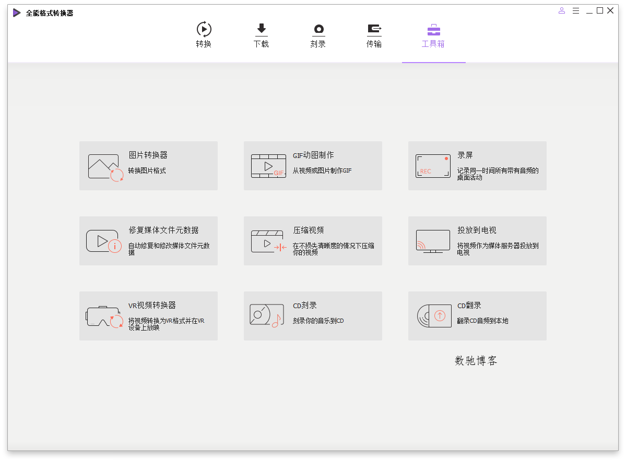Open CD刻录 tool title
Screen dimensions: 626x463
(304, 305)
